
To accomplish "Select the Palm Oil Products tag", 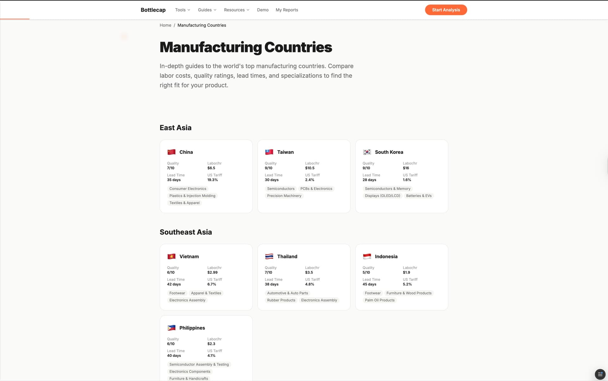I will [379, 300].
